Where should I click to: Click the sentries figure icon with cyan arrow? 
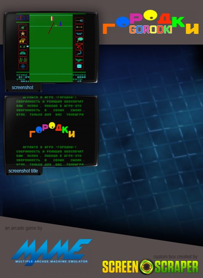coord(24,47)
